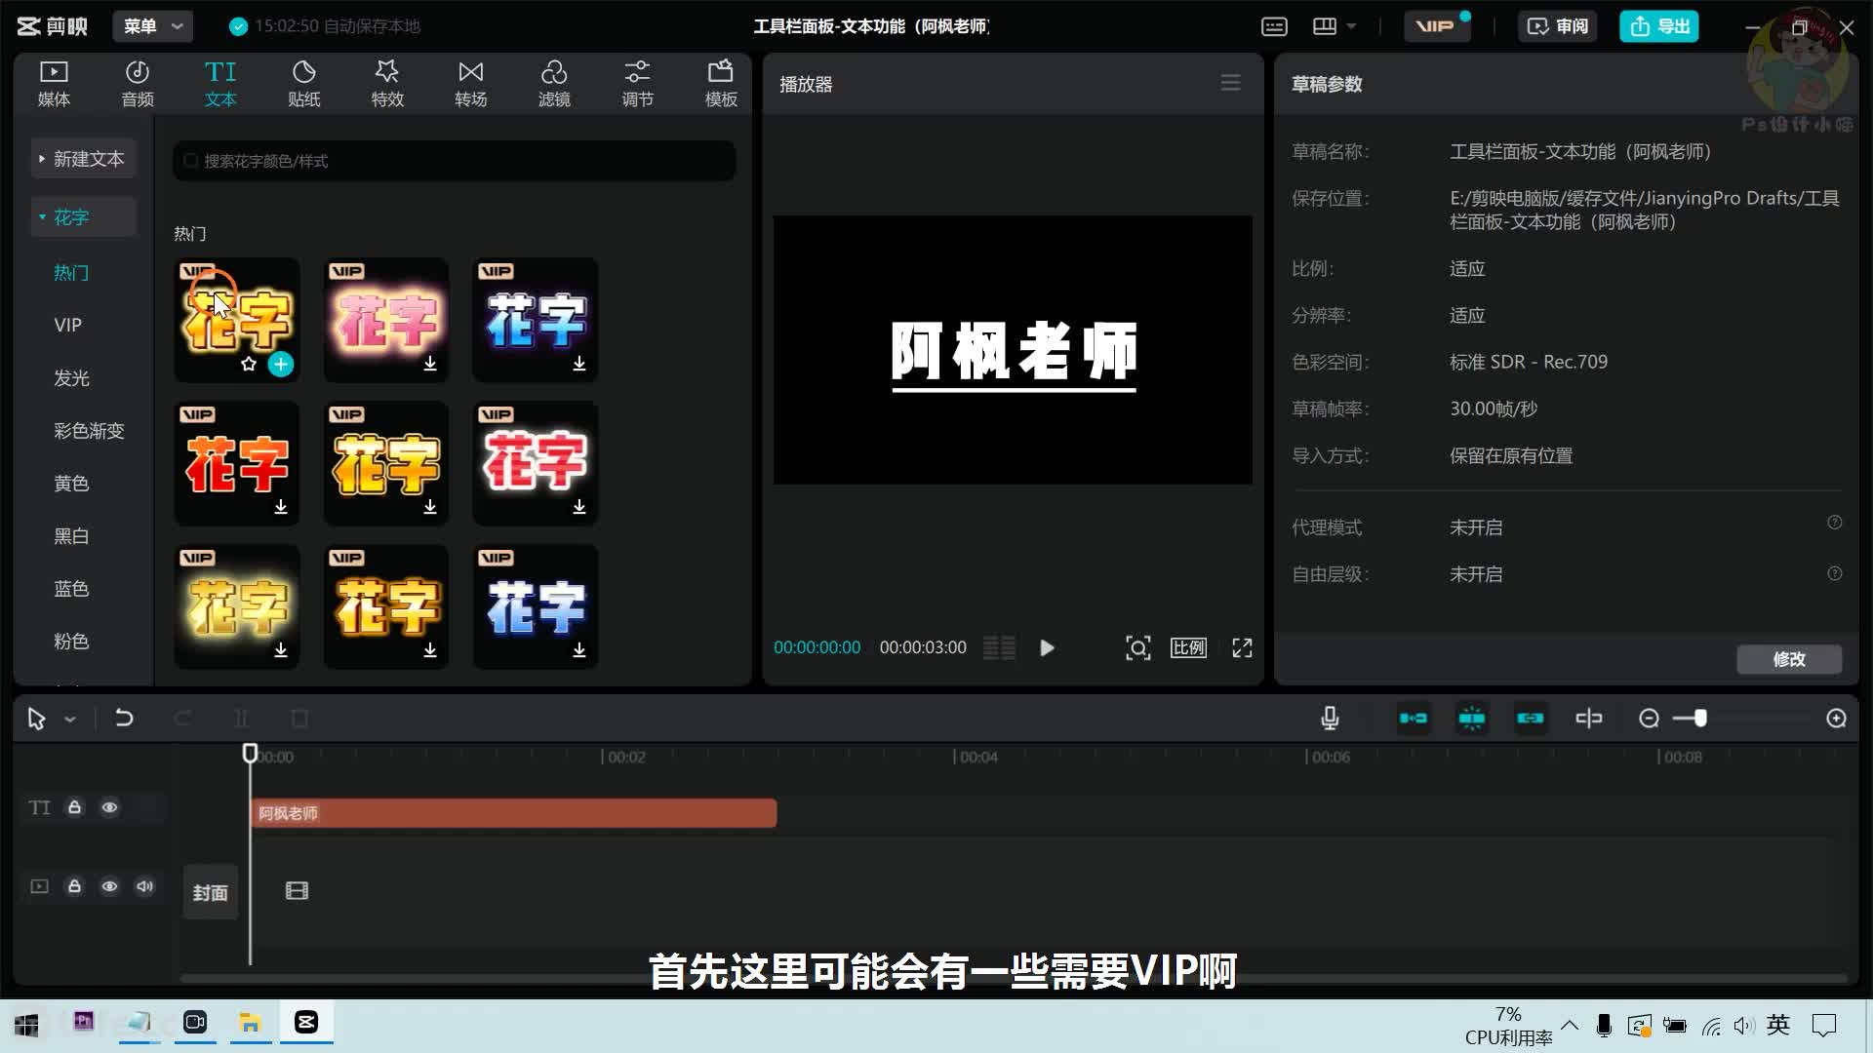
Task: Click the 修改 button in draft parameters
Action: click(x=1789, y=659)
